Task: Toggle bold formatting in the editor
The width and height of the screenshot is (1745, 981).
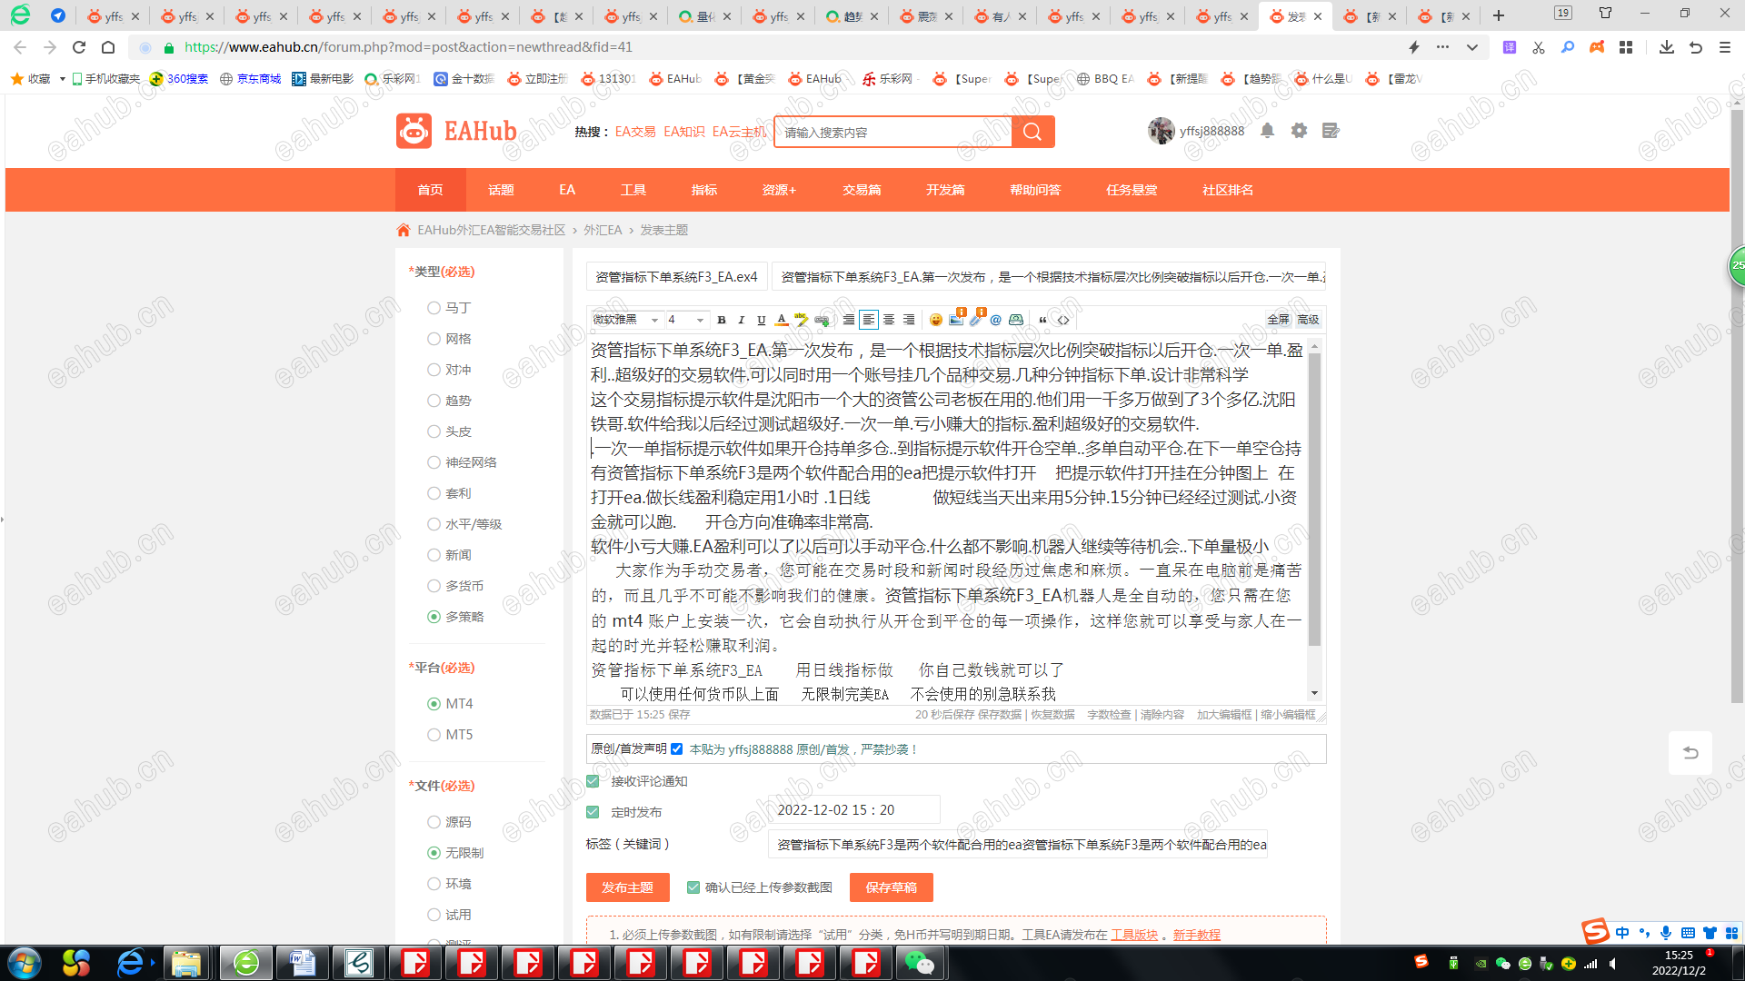Action: coord(722,320)
